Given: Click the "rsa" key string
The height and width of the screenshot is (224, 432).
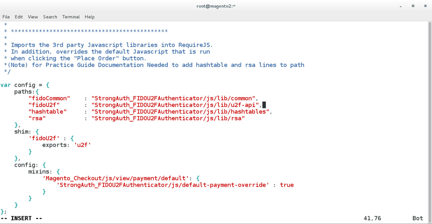Looking at the screenshot, I should [x=37, y=118].
